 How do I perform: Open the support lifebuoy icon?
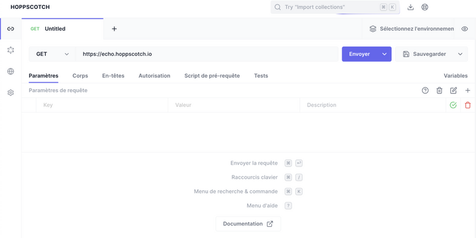pos(425,7)
